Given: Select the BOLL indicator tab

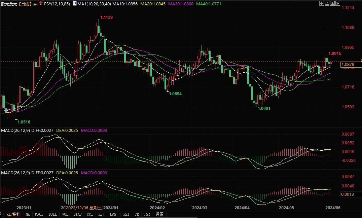Looking at the screenshot, I should click(x=52, y=214).
